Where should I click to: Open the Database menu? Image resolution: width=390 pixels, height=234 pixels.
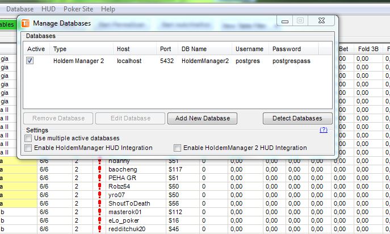[20, 9]
